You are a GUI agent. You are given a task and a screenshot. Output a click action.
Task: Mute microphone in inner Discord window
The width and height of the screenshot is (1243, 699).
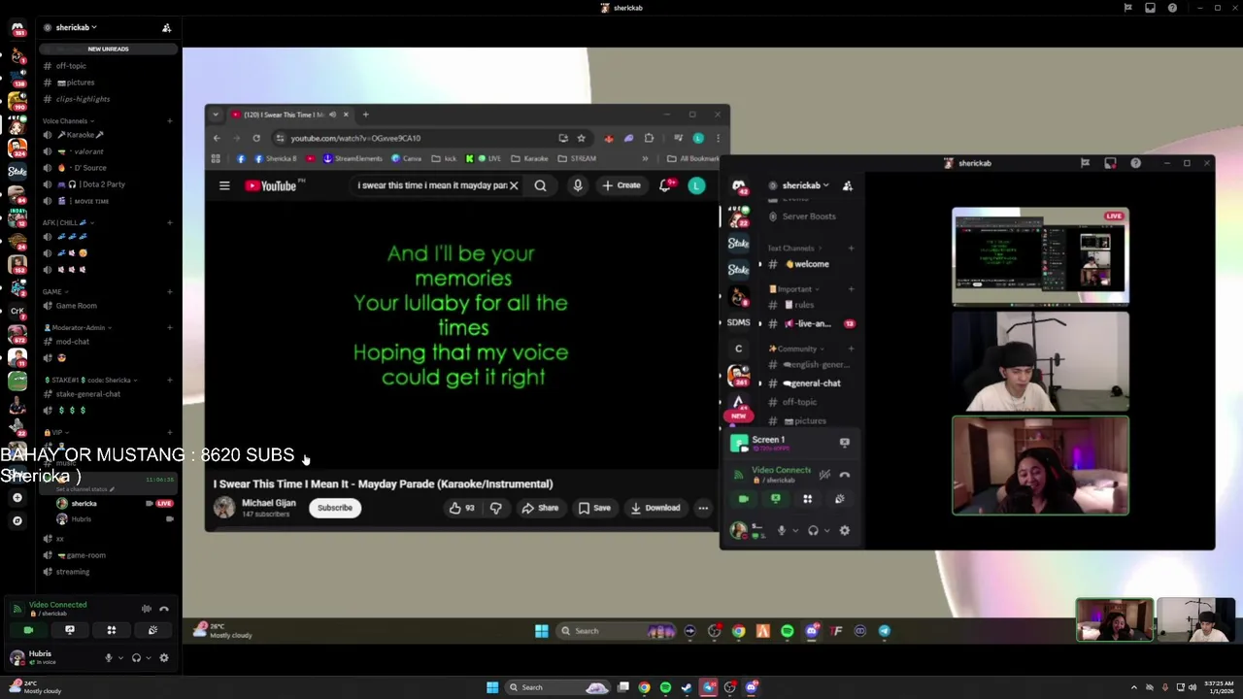(782, 530)
